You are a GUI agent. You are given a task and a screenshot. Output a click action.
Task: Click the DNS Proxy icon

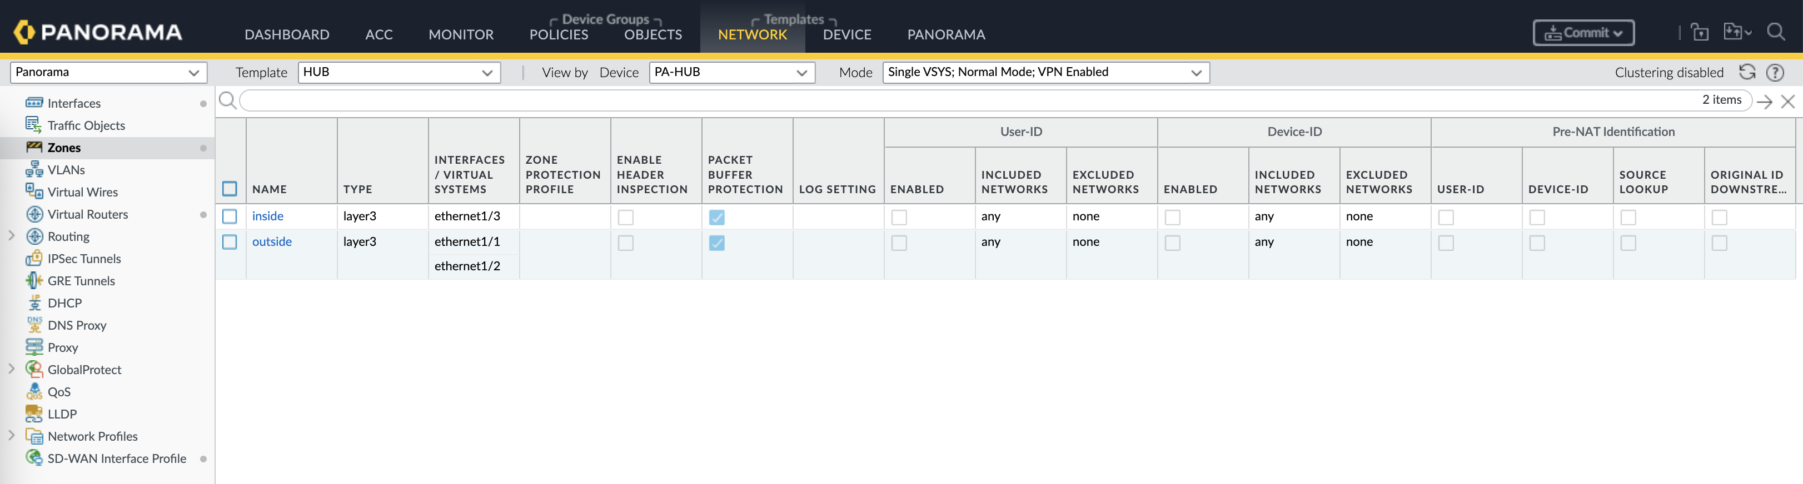[33, 325]
